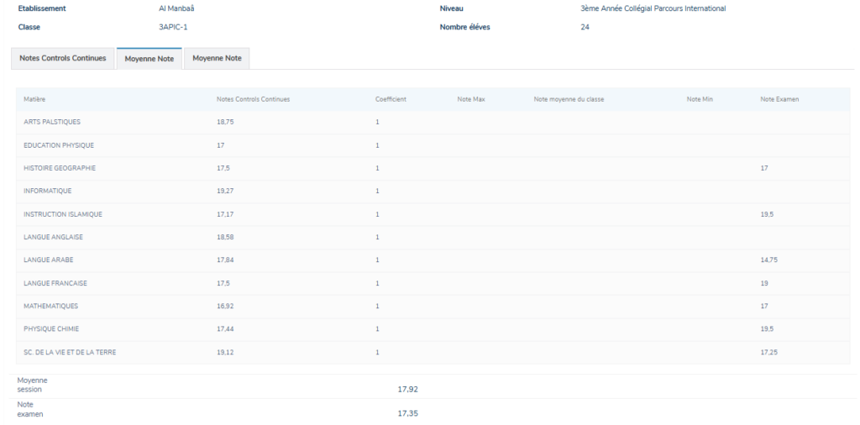Click the 16,92 grade for Mathematiques

225,306
